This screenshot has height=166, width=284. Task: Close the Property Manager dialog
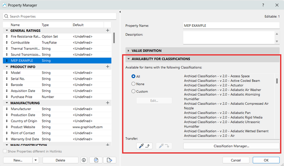click(277, 5)
